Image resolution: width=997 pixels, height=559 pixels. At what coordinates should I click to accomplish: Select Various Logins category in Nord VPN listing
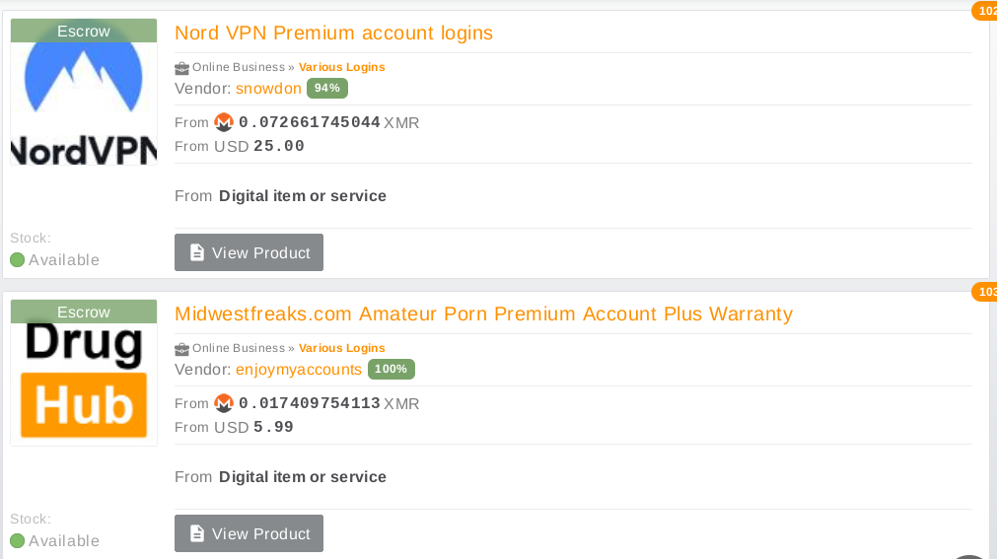tap(341, 67)
